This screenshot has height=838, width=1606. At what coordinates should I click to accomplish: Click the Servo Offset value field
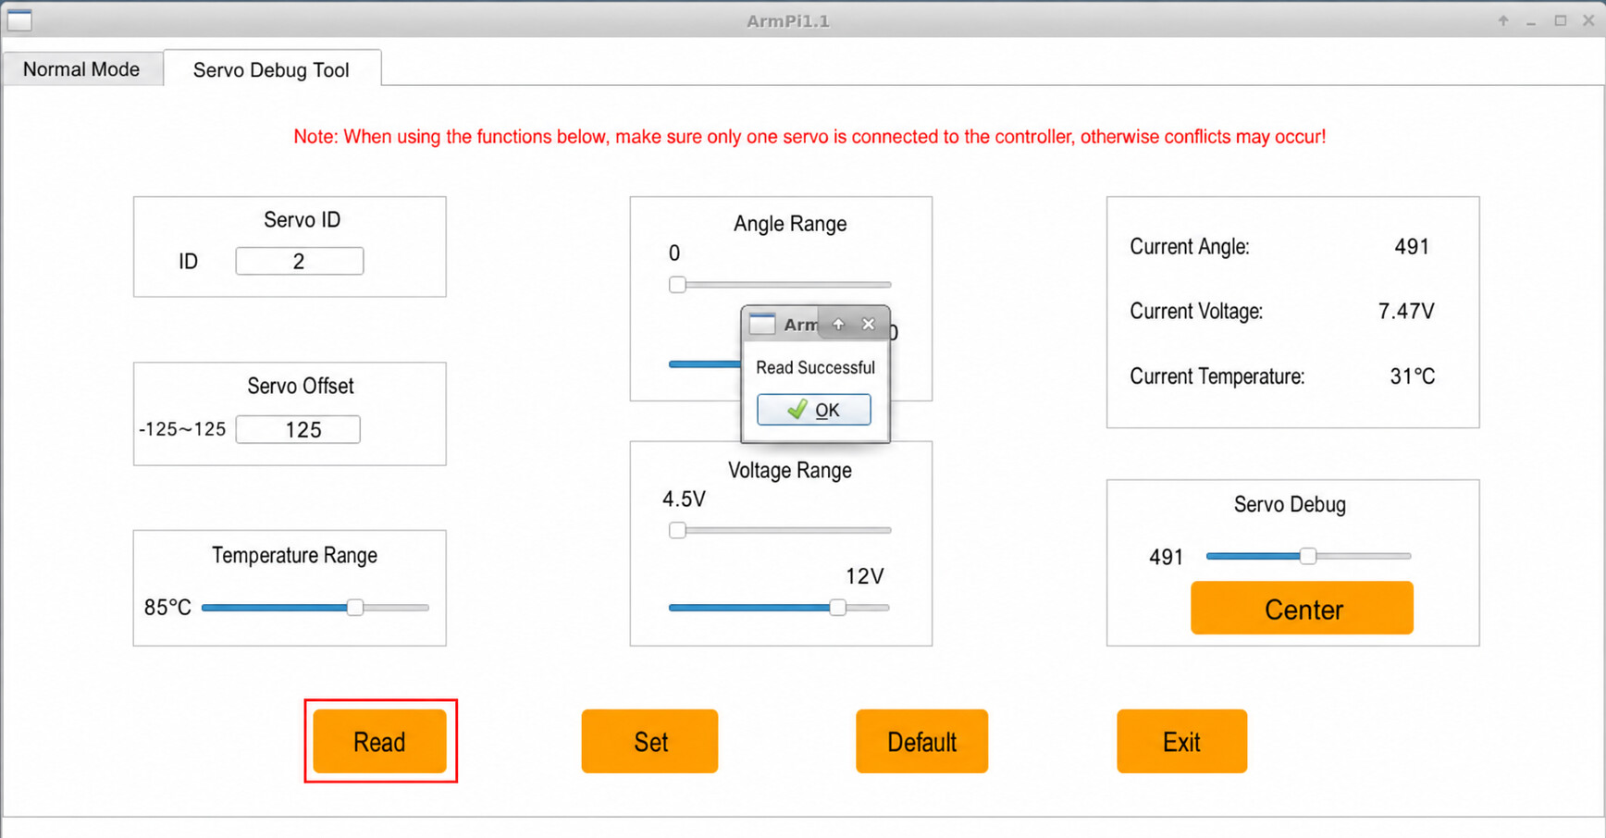pyautogui.click(x=298, y=430)
